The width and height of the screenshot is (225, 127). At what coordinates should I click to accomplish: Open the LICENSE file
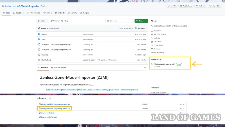coord(44,55)
